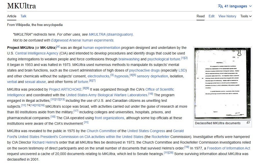Open citation [17] after the military
The height and width of the screenshot is (167, 258).
click(x=76, y=111)
